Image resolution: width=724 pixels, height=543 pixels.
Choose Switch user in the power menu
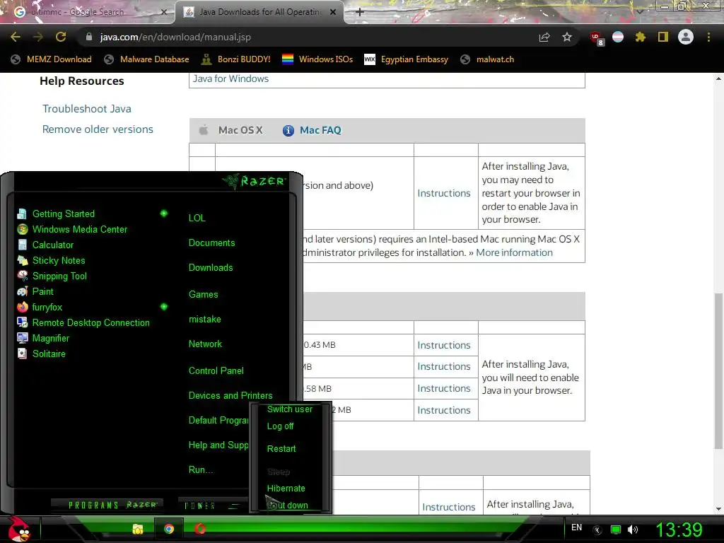(290, 409)
